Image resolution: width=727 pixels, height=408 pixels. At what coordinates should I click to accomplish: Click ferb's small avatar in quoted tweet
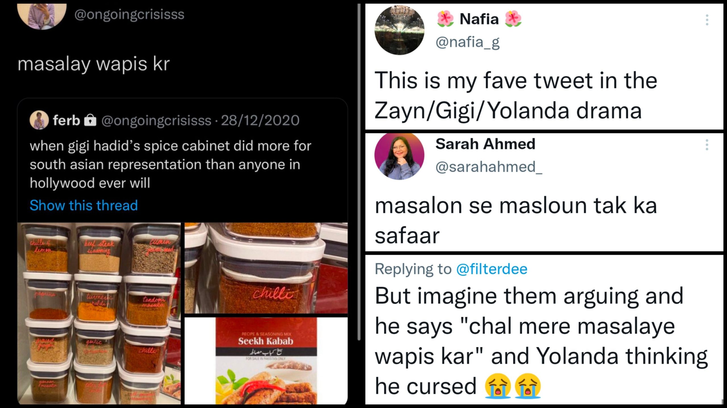(39, 120)
